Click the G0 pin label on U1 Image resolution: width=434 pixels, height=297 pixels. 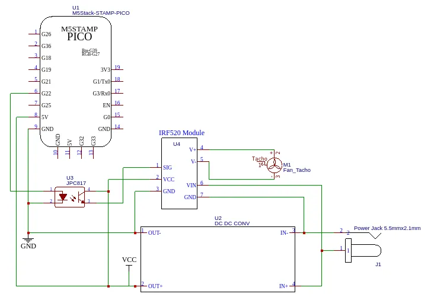coord(107,117)
